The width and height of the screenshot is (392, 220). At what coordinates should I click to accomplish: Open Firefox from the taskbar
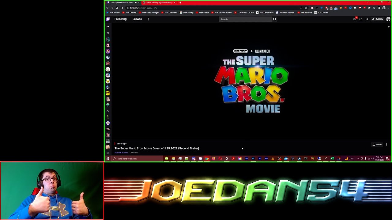213,159
